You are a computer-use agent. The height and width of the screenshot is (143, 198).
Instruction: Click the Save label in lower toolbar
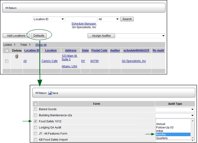55,93
